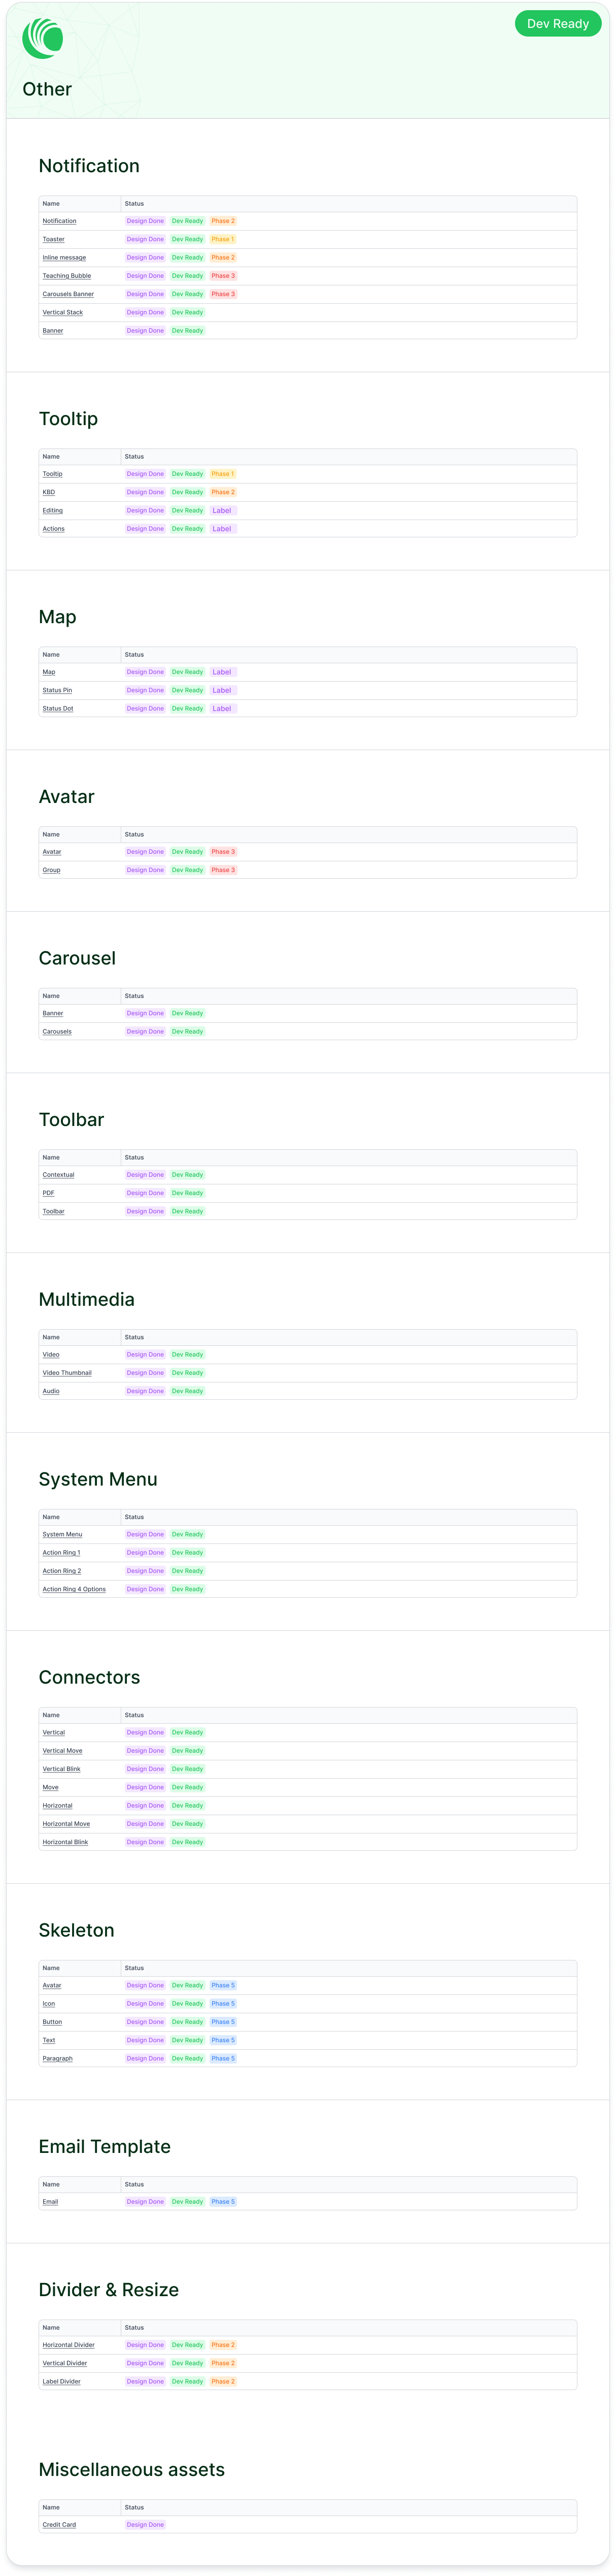The image size is (616, 2576).
Task: Open the Contextual toolbar link
Action: tap(59, 1175)
